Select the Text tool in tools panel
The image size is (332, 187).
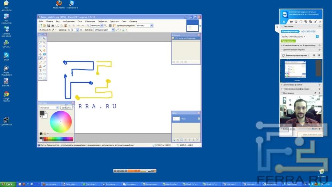[x=40, y=70]
